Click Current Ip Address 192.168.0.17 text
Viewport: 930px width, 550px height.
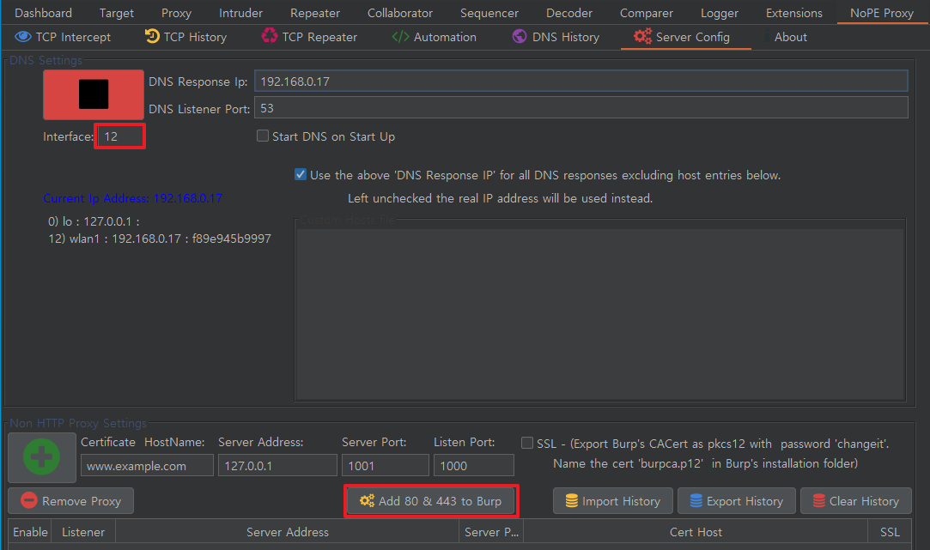click(x=132, y=198)
